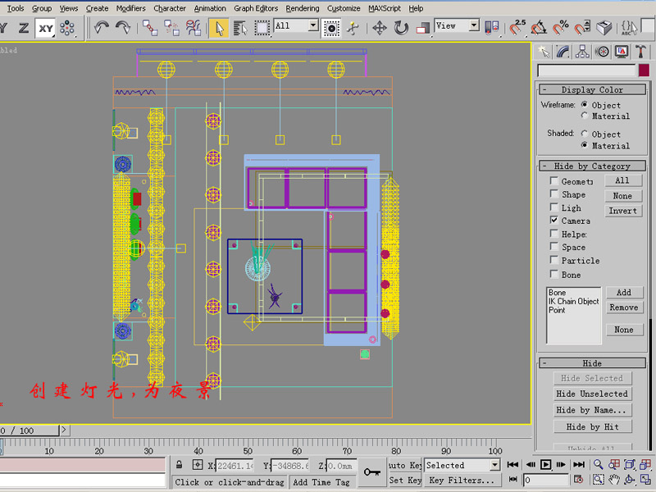656x492 pixels.
Task: Activate the Select Object arrow tool
Action: pos(218,28)
